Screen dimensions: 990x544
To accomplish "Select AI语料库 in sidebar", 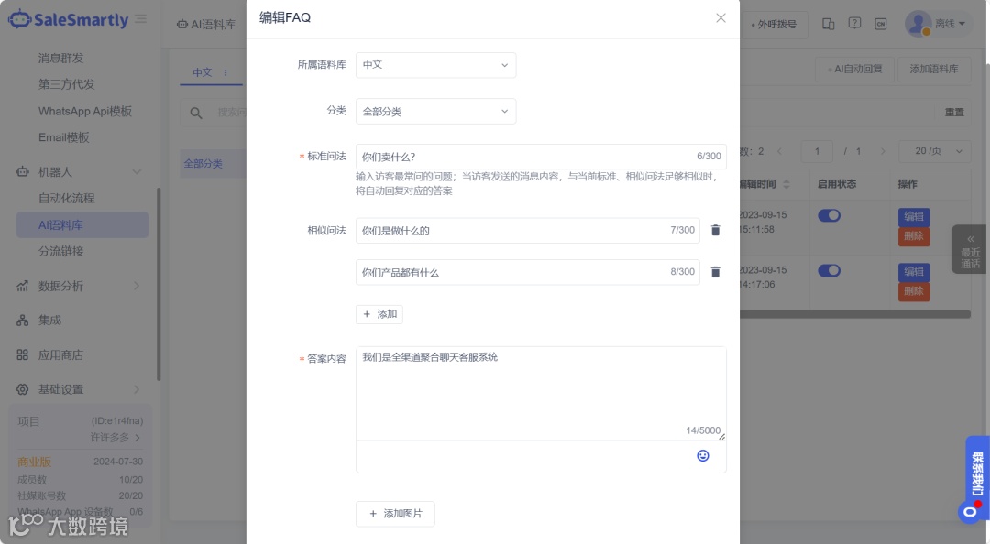I will [82, 224].
